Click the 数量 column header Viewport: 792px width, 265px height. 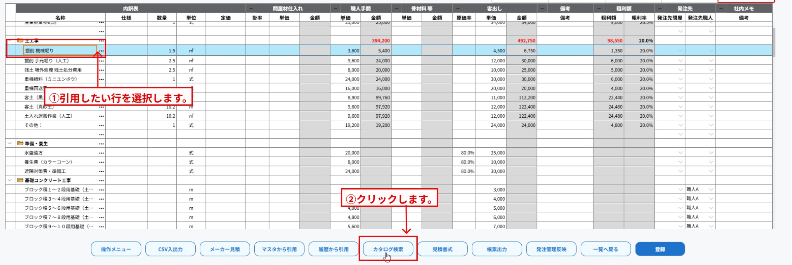[x=162, y=18]
